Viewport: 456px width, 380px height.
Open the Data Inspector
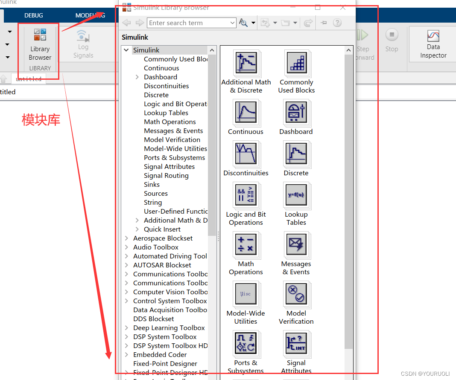coord(433,44)
